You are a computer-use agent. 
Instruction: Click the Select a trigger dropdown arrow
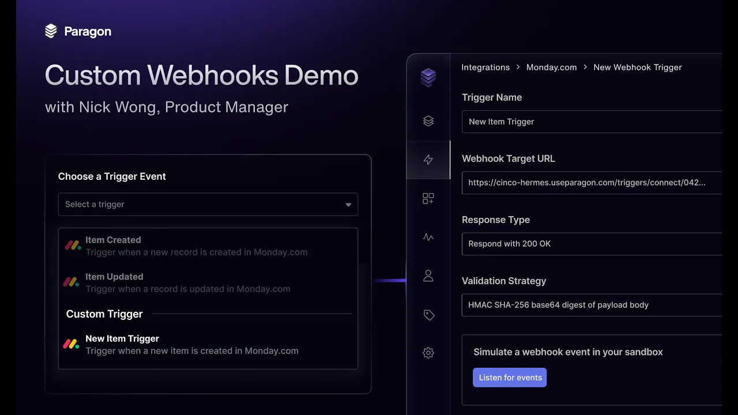348,205
